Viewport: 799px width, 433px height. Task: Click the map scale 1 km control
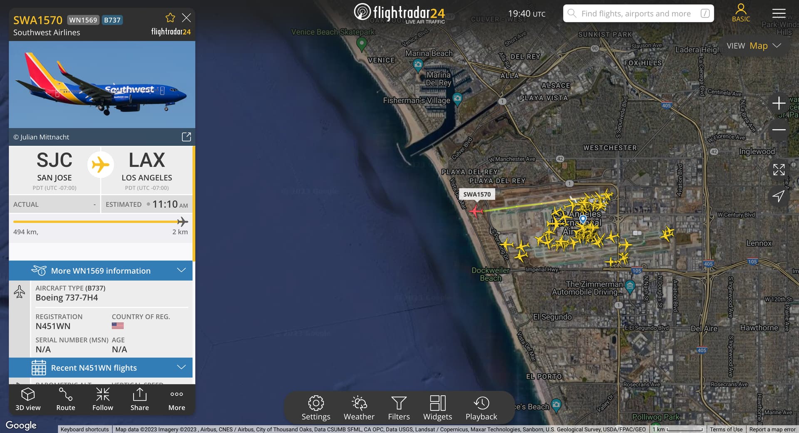tap(678, 429)
